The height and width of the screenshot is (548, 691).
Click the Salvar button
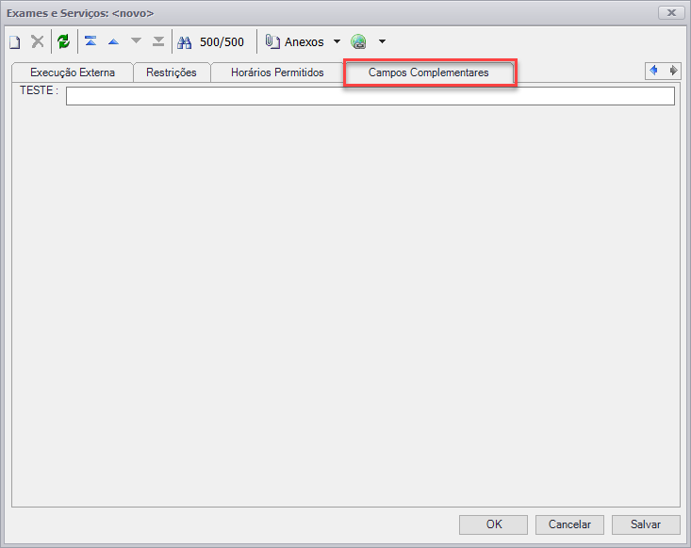pyautogui.click(x=646, y=524)
